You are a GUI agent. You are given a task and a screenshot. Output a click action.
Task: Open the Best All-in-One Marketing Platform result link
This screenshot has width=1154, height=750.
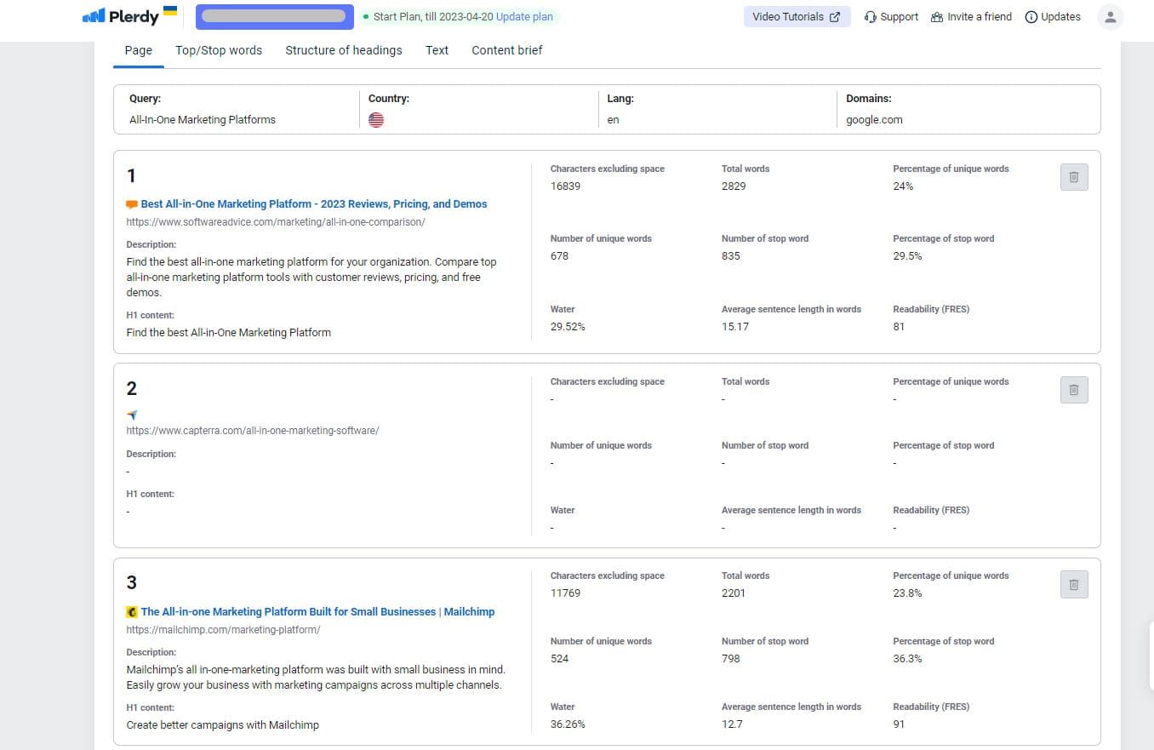[313, 204]
